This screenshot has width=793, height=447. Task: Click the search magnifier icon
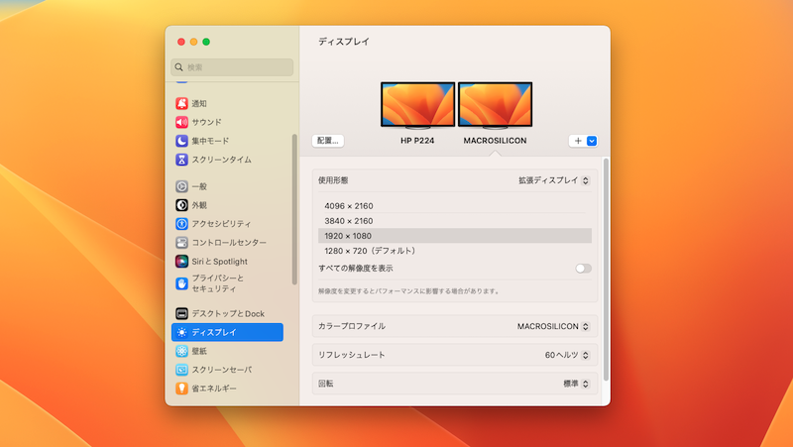179,66
